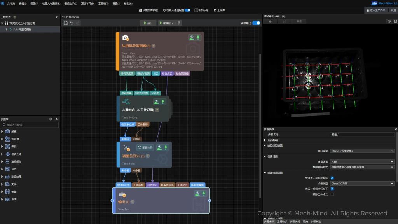Open settings gear next to 连续运行
The height and width of the screenshot is (224, 398).
click(x=179, y=23)
